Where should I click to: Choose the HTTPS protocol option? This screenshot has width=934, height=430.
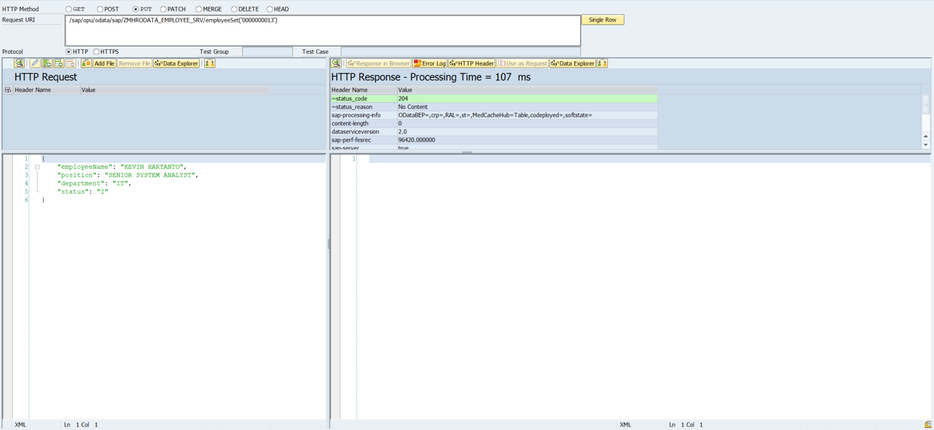click(96, 52)
